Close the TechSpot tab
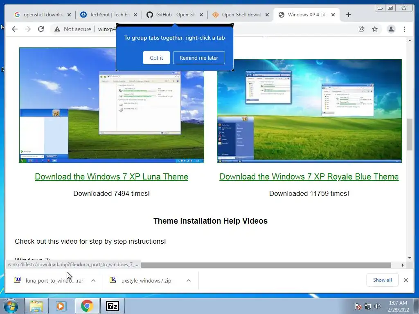This screenshot has width=419, height=314. pyautogui.click(x=135, y=15)
